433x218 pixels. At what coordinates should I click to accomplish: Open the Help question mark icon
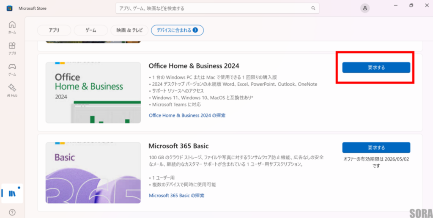[12, 212]
